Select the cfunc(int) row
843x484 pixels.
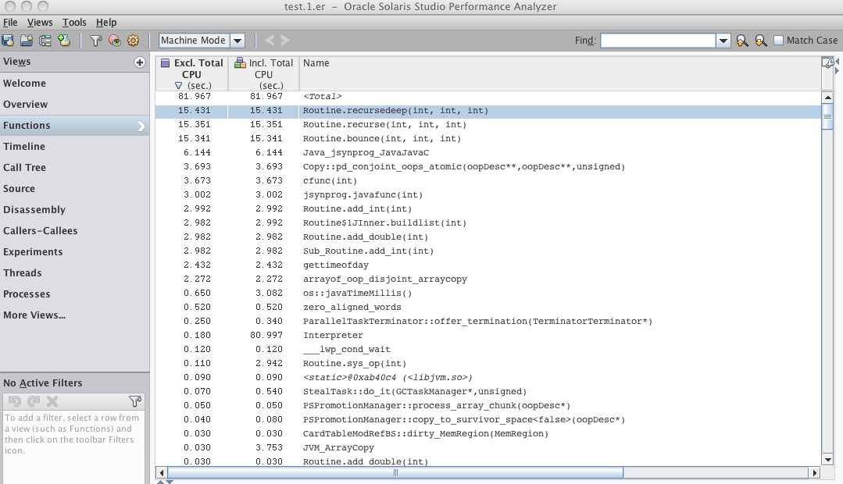coord(488,180)
